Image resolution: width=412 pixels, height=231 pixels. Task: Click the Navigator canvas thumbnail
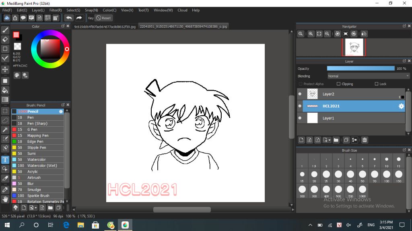tap(354, 47)
